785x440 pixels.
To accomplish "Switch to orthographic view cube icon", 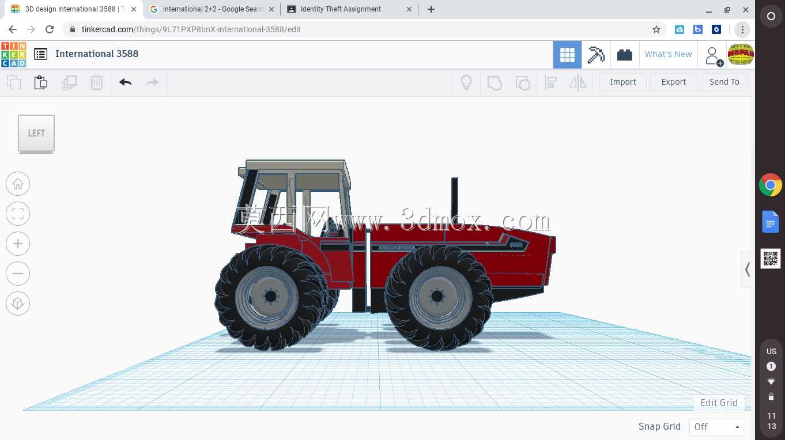I will coord(18,304).
